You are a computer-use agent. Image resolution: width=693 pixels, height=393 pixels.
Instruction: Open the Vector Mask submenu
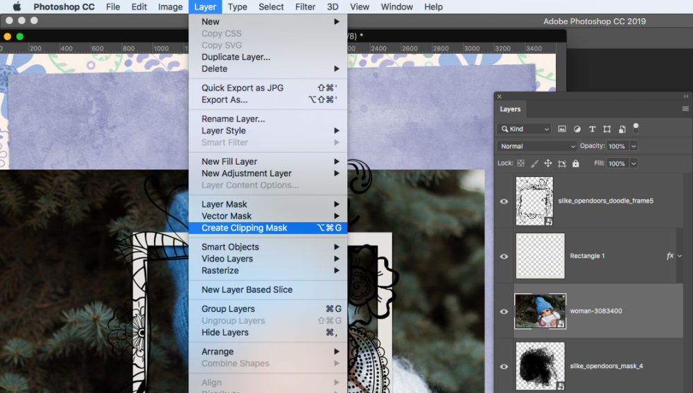pyautogui.click(x=267, y=216)
